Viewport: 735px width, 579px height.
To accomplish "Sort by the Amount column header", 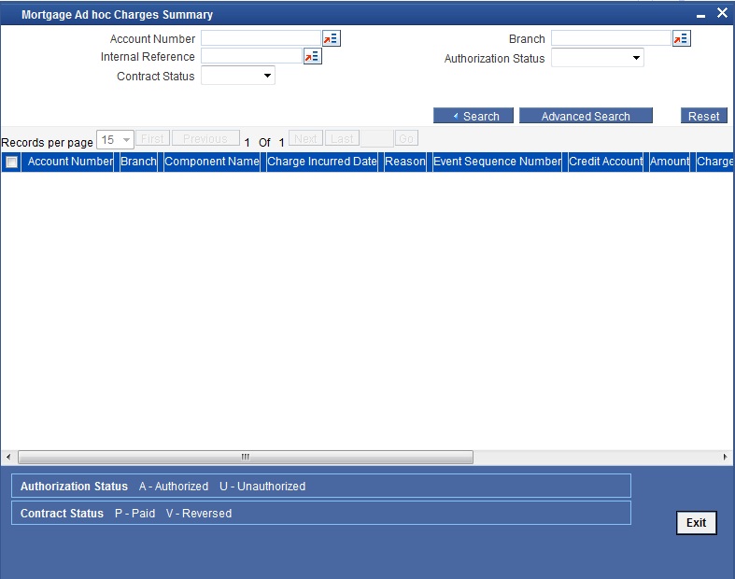I will [670, 162].
